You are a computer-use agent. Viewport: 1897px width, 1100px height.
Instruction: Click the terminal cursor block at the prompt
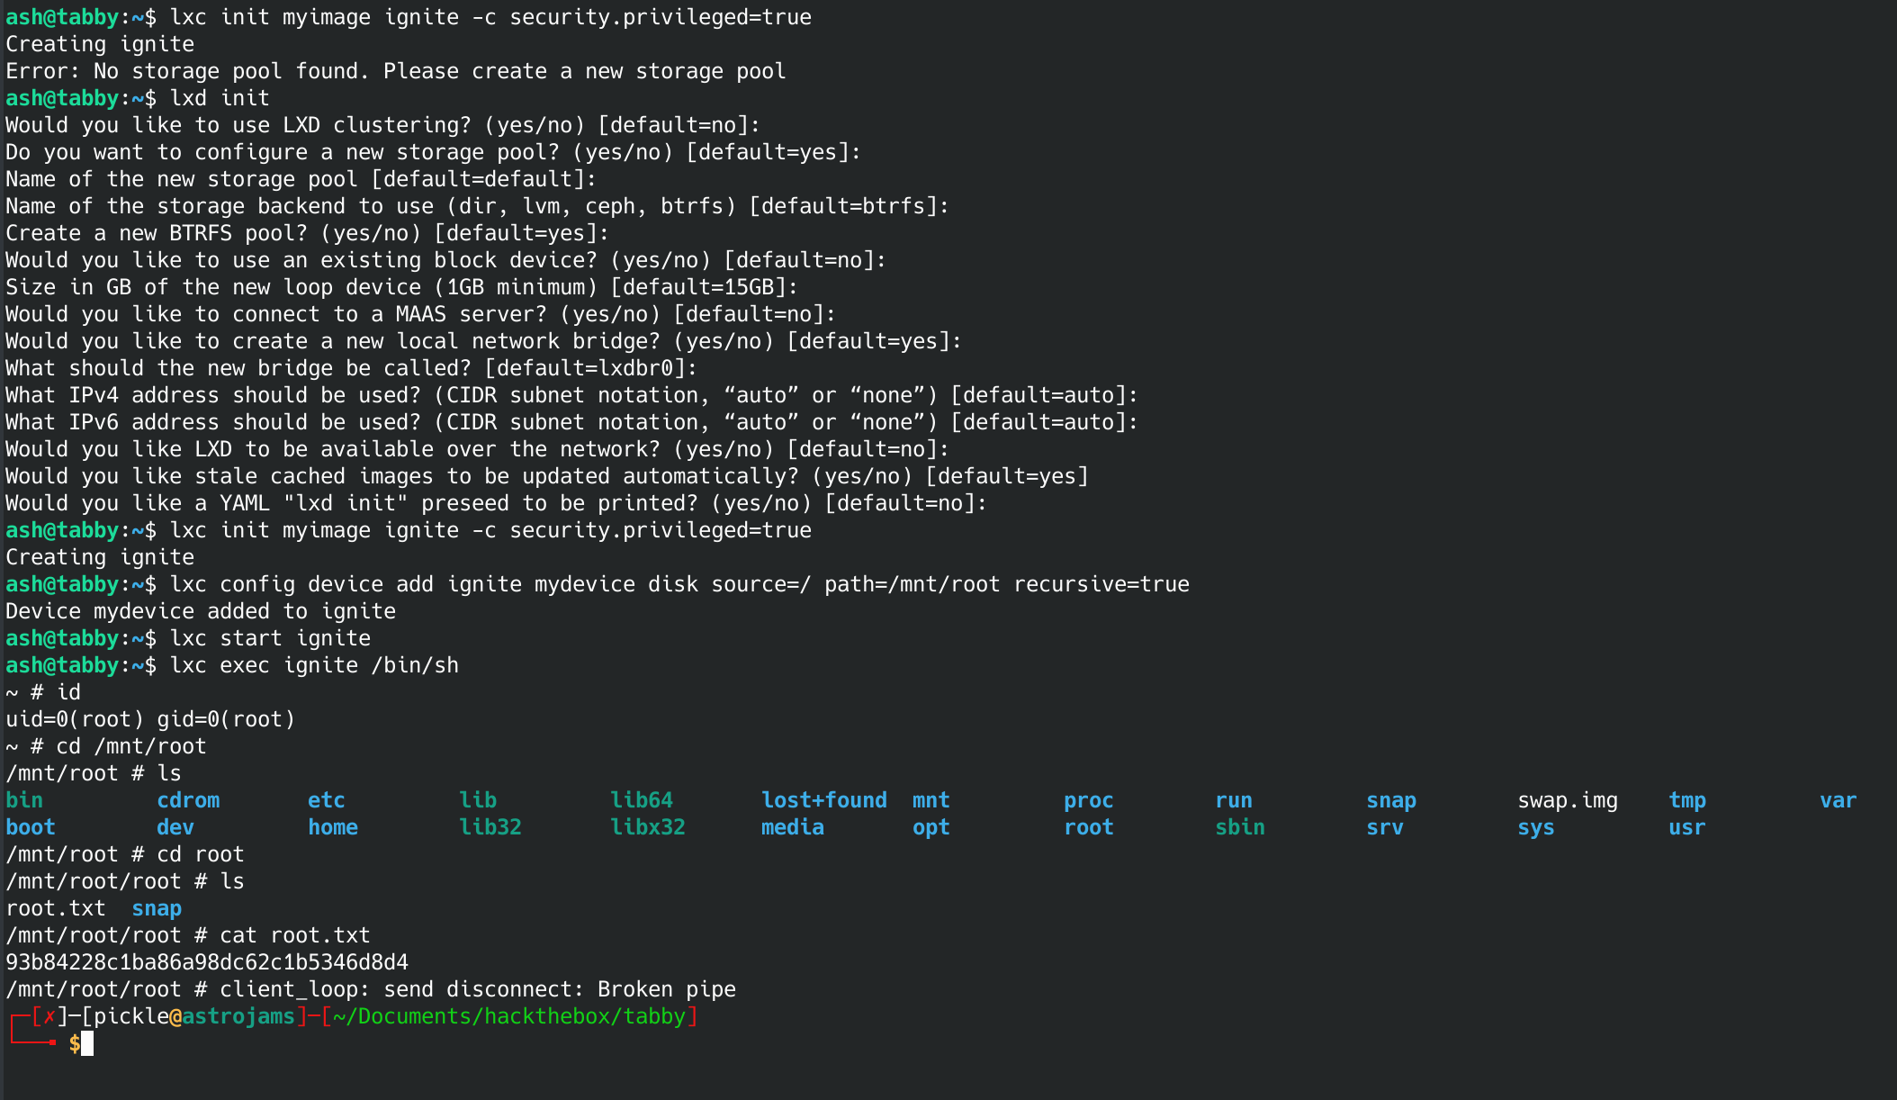point(87,1044)
